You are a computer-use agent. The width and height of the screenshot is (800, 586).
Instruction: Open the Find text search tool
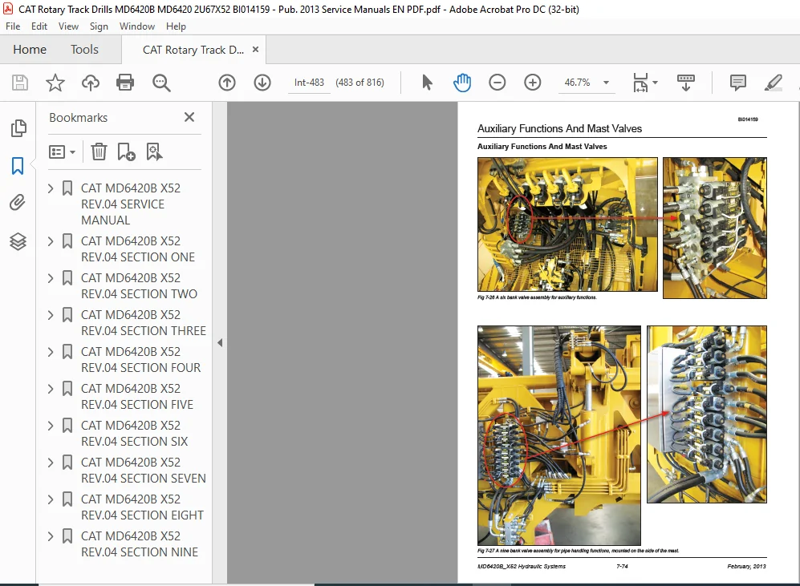click(161, 83)
